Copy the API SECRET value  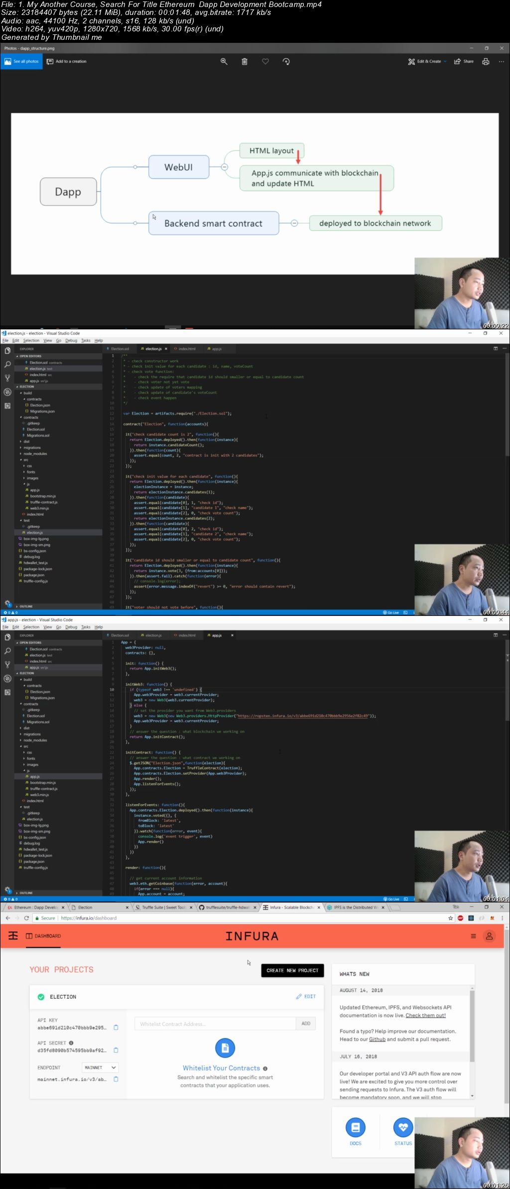116,1050
